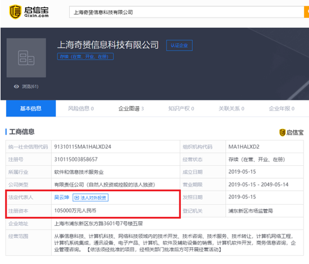Click the 浏览(61) view count text
Viewport: 309px width, 264px height.
[30, 86]
